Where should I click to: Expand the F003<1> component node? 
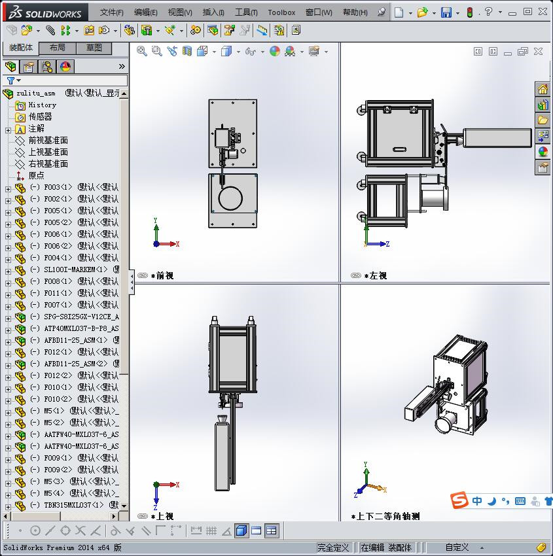pos(8,189)
